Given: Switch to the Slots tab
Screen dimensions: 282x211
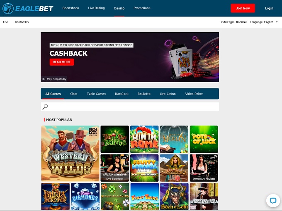Looking at the screenshot, I should tap(74, 94).
